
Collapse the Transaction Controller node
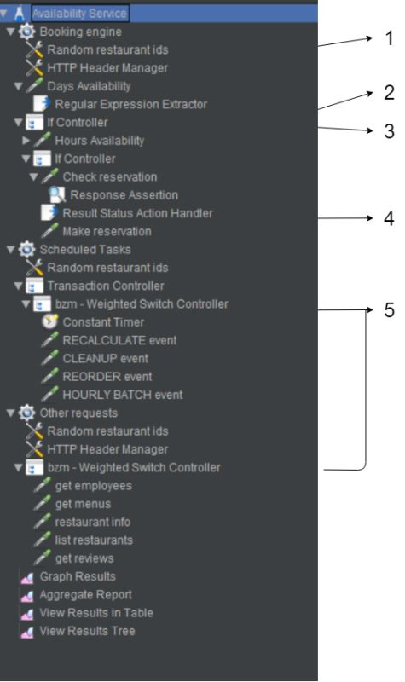pyautogui.click(x=18, y=286)
